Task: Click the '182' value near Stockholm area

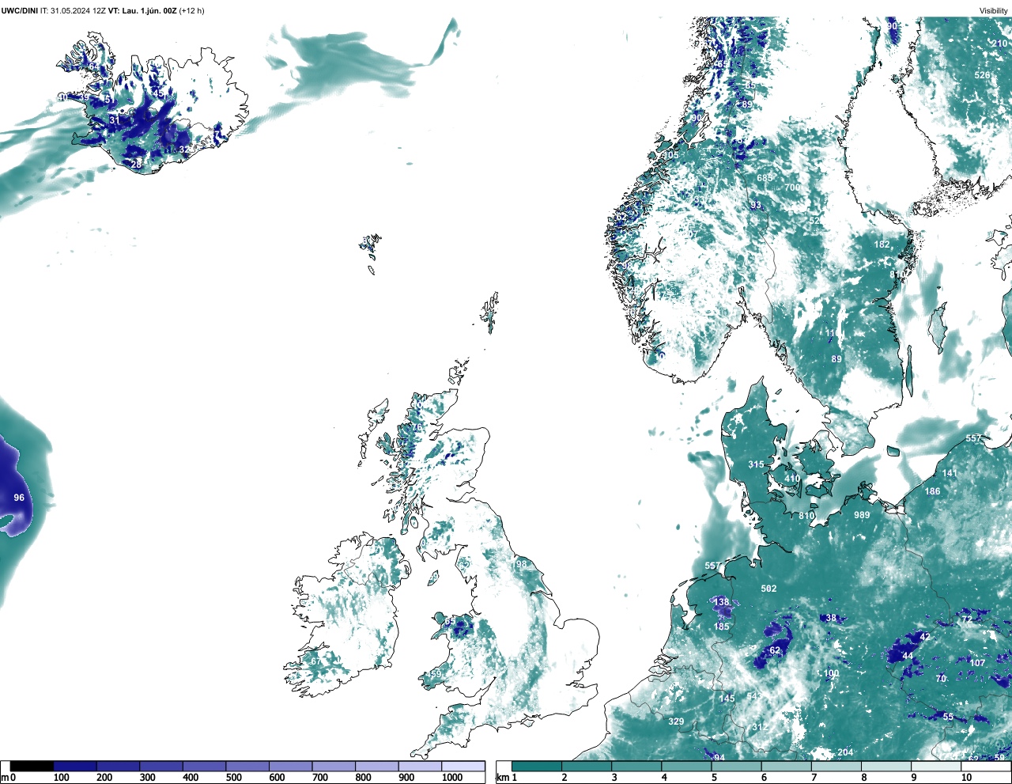Action: coord(882,244)
